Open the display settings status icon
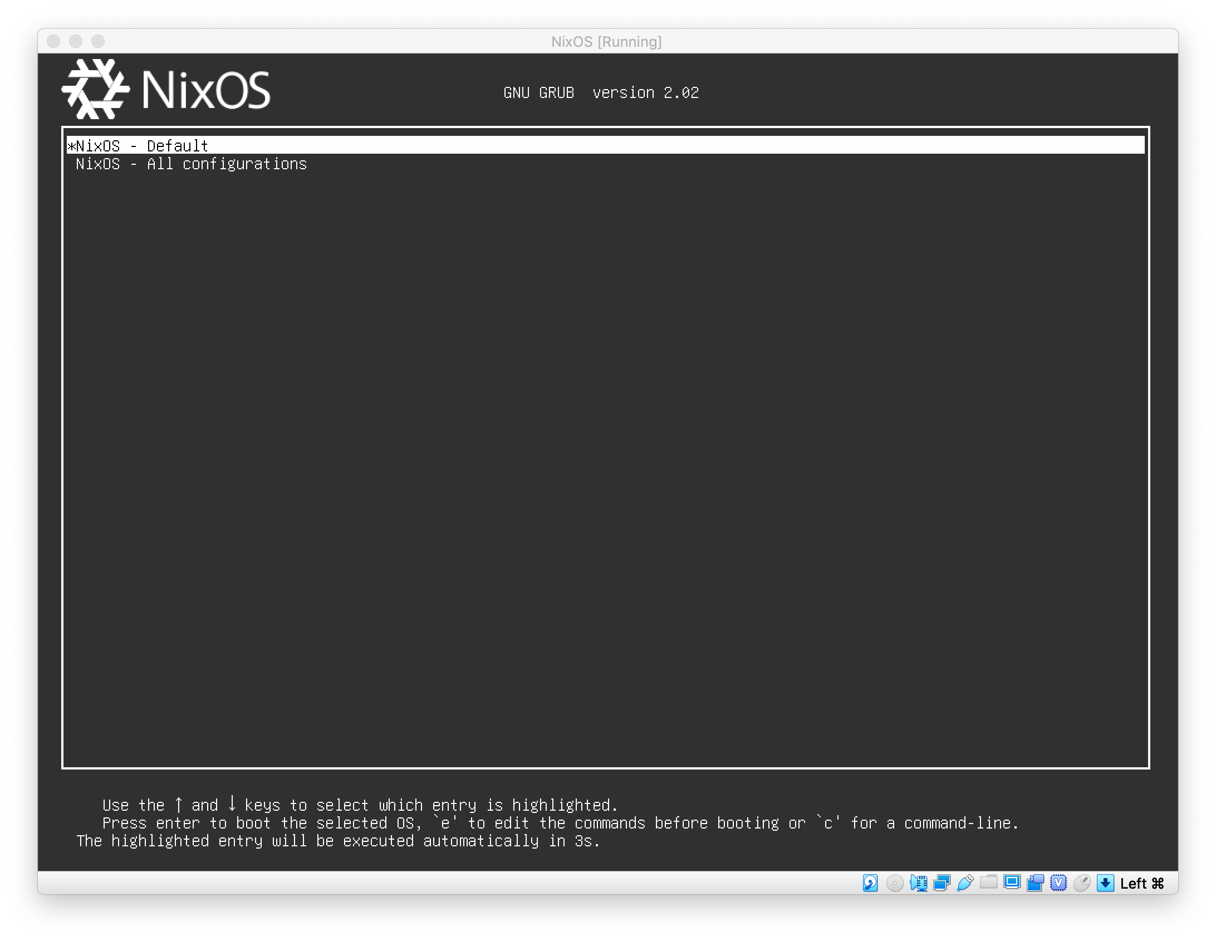This screenshot has width=1216, height=941. point(1012,882)
